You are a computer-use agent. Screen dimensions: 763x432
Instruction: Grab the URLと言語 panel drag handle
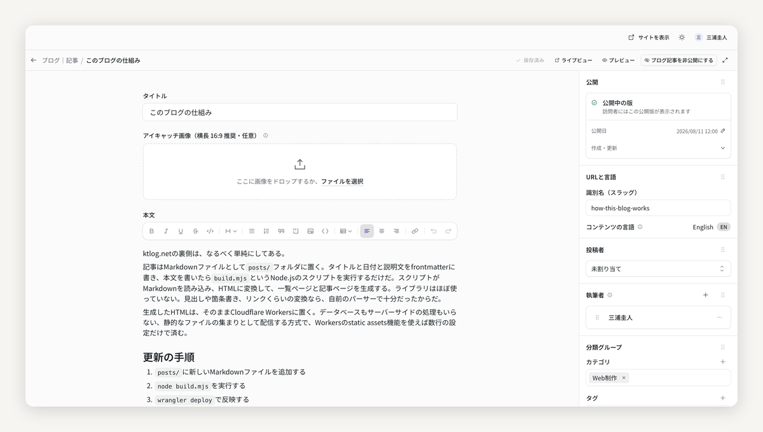click(723, 177)
